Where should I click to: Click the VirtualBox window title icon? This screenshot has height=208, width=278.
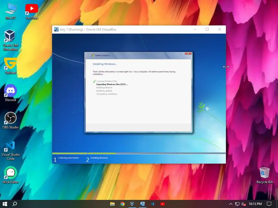56,29
